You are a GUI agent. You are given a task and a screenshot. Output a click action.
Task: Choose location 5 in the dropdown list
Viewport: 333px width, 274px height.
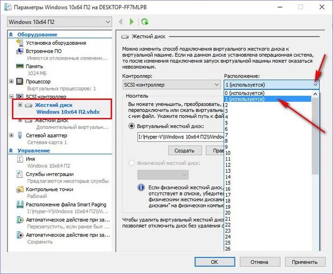tap(228, 123)
